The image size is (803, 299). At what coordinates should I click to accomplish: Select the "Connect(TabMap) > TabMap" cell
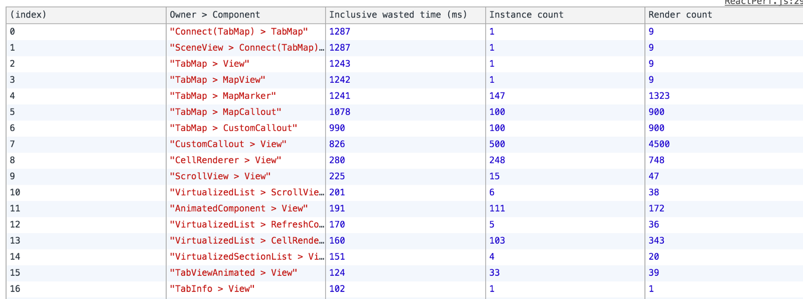point(239,32)
